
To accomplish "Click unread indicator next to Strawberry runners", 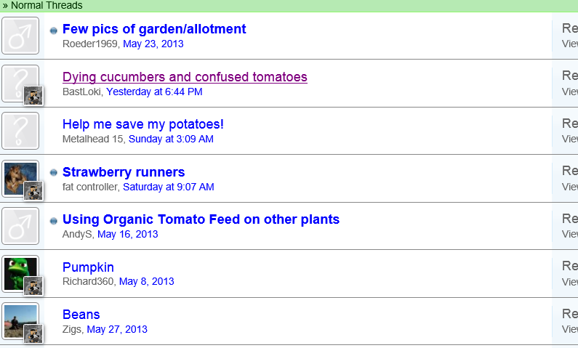I will point(54,173).
